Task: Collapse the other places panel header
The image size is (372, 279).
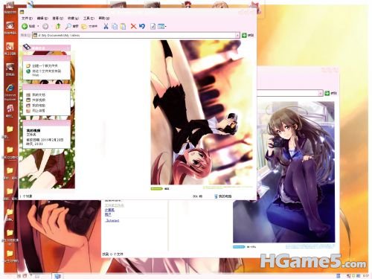Action: coord(47,87)
